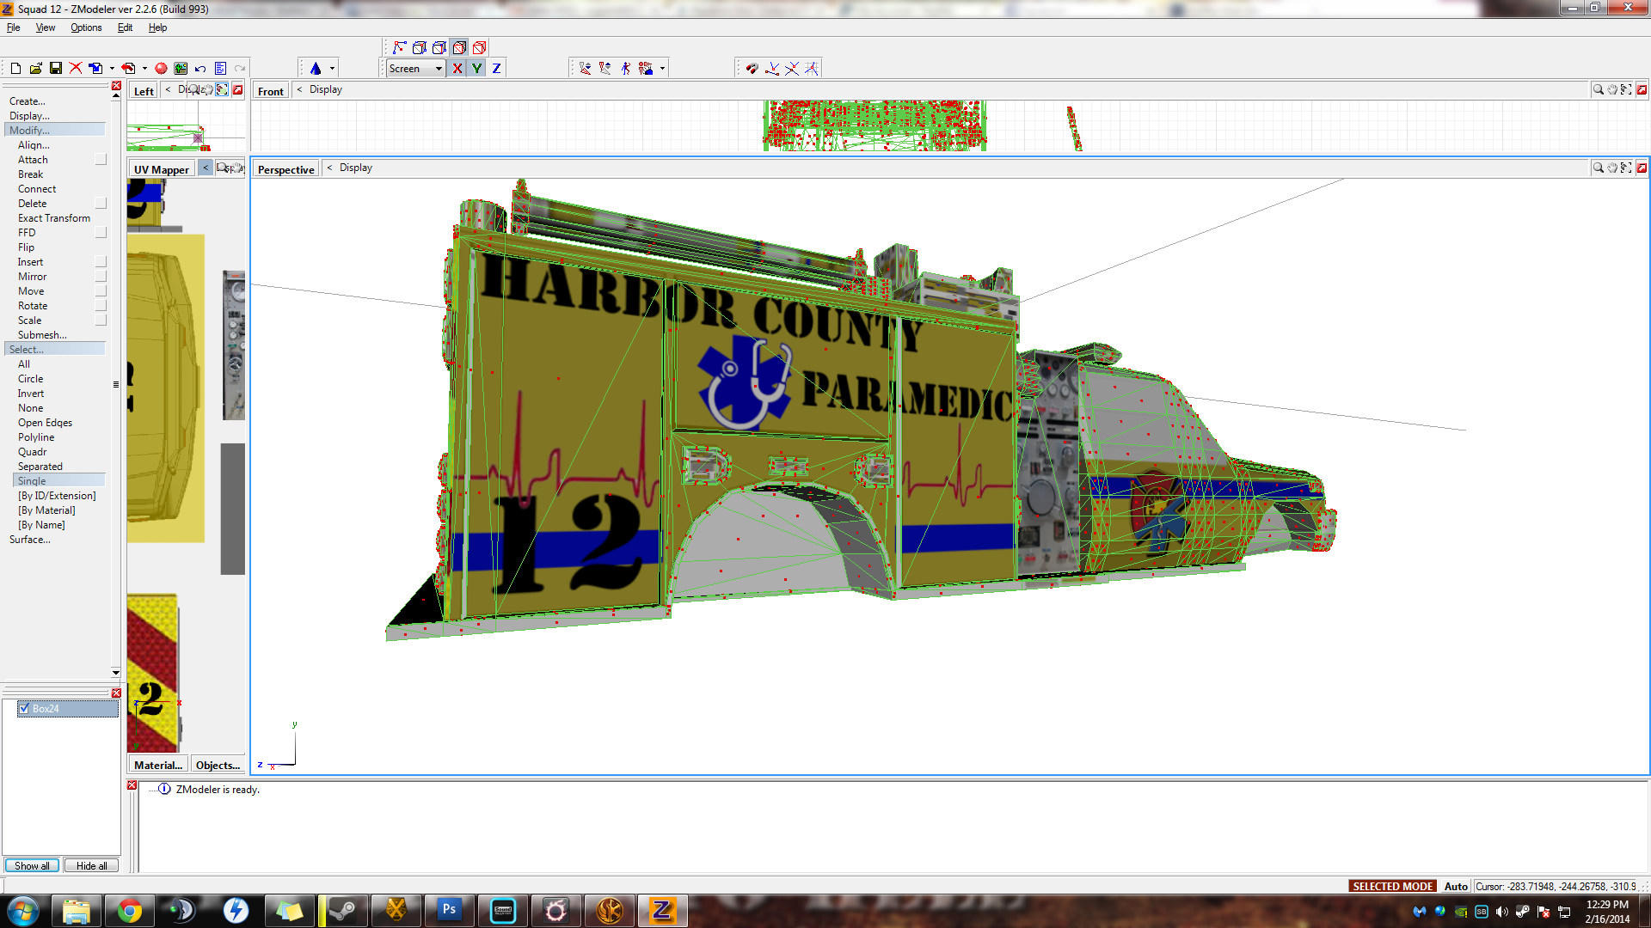1651x928 pixels.
Task: Open the Screen coordinate system dropdown
Action: (416, 69)
